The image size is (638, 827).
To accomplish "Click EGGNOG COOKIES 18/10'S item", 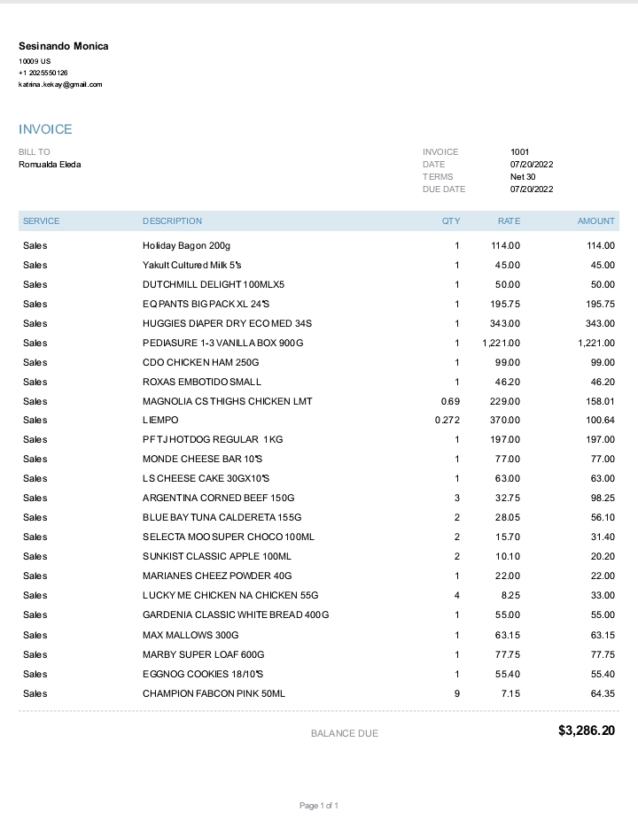I will (203, 675).
